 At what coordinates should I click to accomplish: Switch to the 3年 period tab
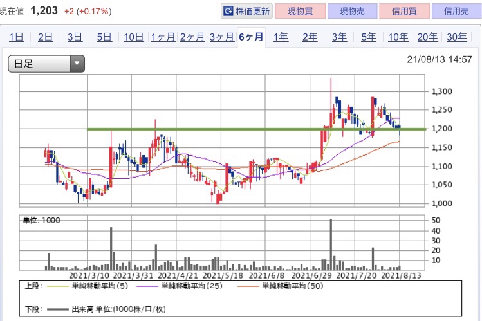tap(339, 37)
